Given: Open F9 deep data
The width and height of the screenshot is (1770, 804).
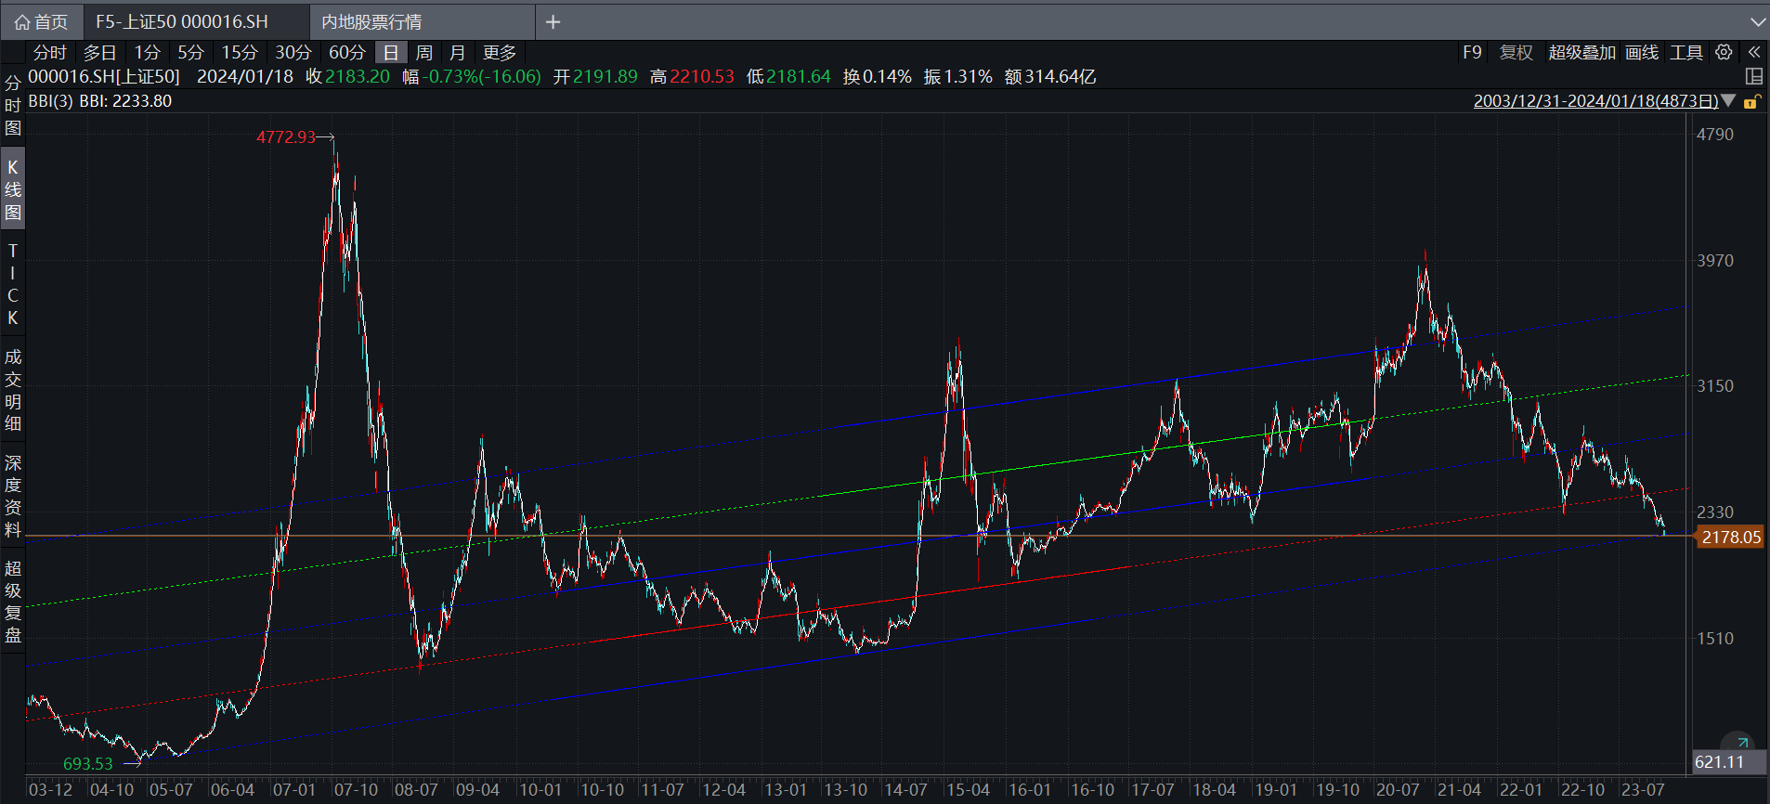Looking at the screenshot, I should click(1472, 53).
